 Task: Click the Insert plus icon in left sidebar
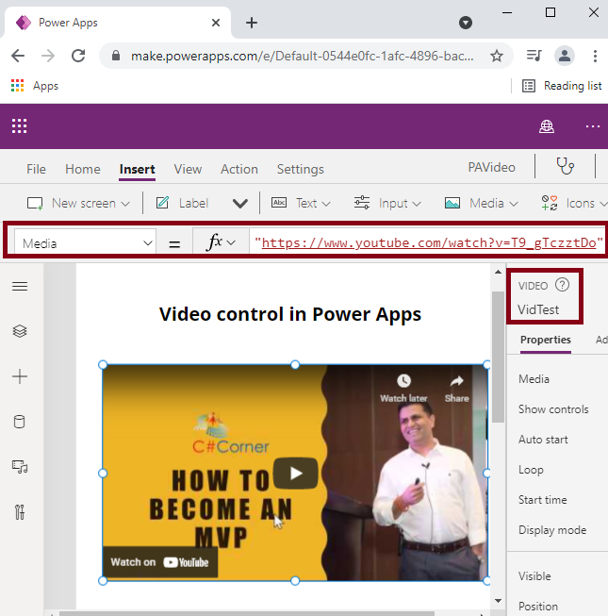point(20,376)
